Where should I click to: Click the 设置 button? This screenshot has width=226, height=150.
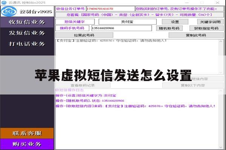pos(175,22)
